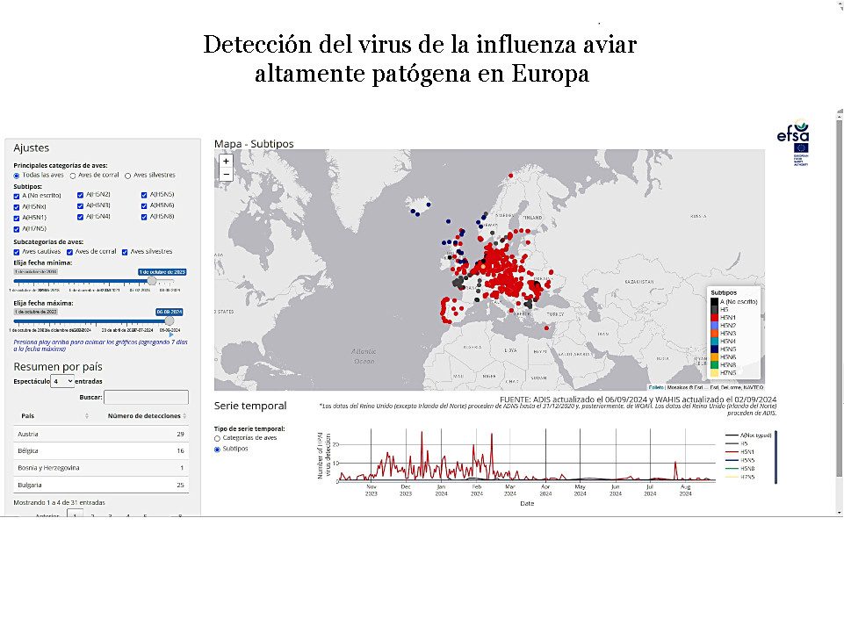
Task: Select Todas las aves radio button
Action: 17,176
